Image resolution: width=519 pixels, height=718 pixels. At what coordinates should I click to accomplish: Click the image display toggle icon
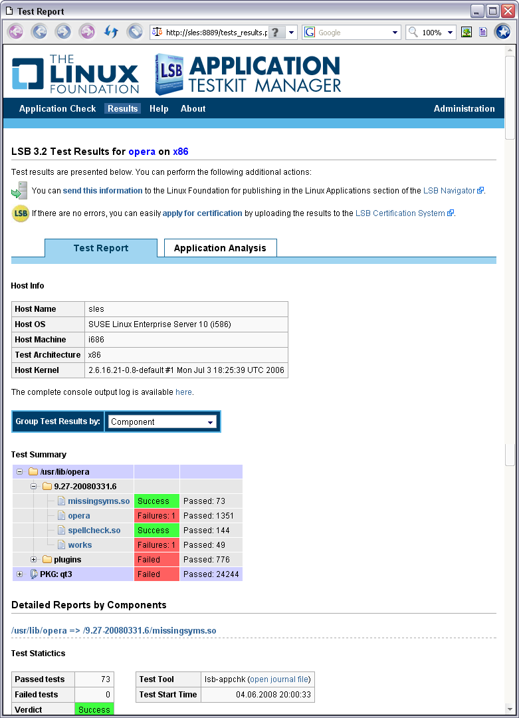coord(467,32)
